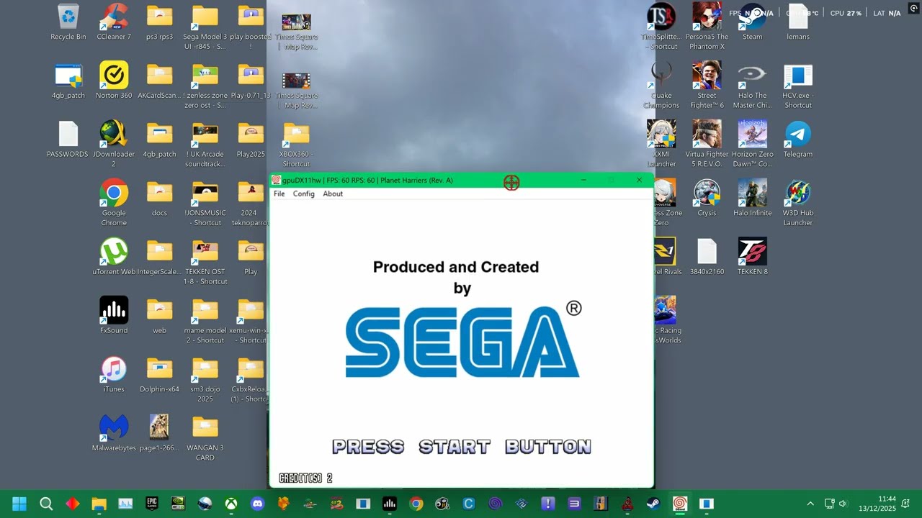Select the Sega Model 3 UI shortcut
This screenshot has height=518, width=922.
[x=205, y=27]
